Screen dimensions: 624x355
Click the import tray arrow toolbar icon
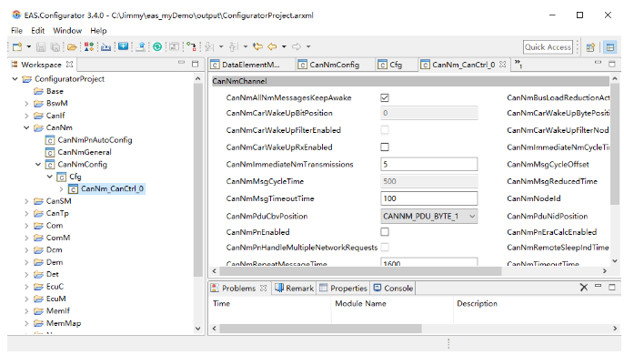point(106,47)
